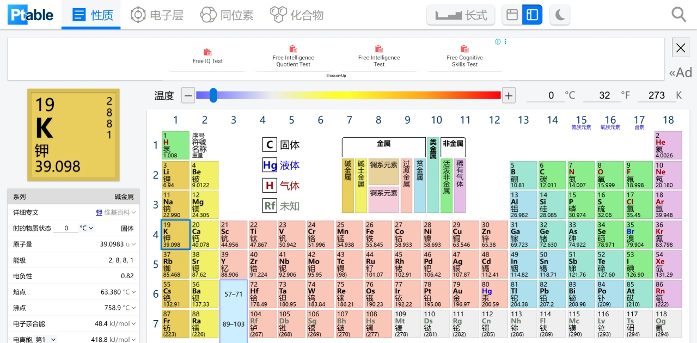Open Free Cognitive Skills Test ad
The image size is (697, 343).
point(464,56)
